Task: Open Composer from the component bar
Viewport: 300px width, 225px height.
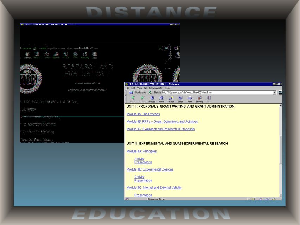Action: pyautogui.click(x=274, y=199)
